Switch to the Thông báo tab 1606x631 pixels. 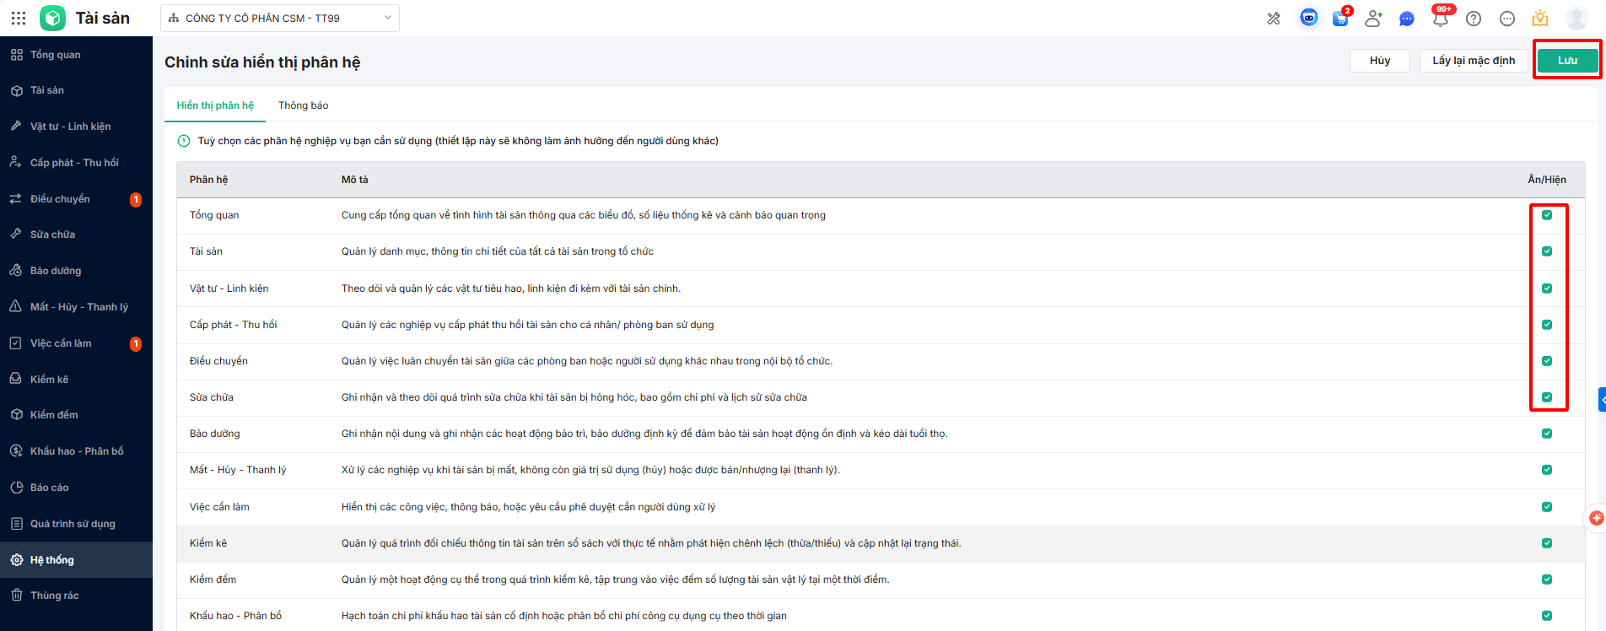(x=304, y=105)
